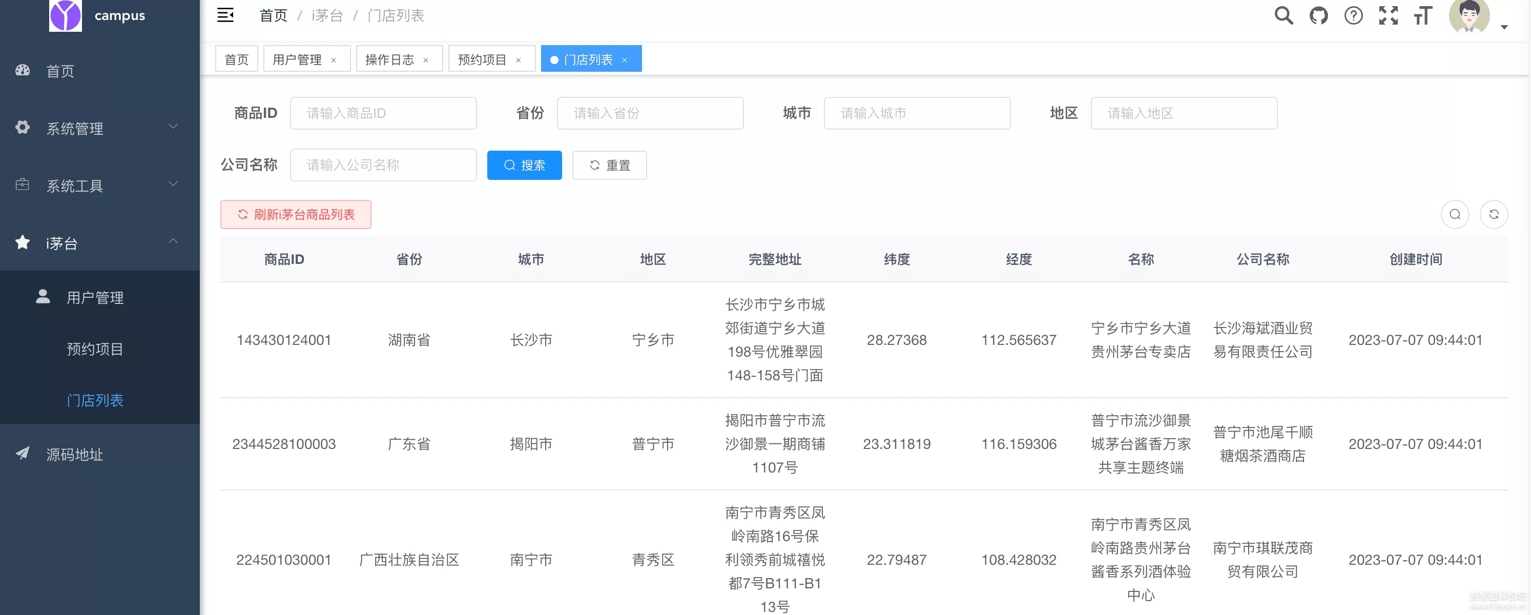The width and height of the screenshot is (1531, 615).
Task: Open the font size adjustment icon
Action: (1423, 15)
